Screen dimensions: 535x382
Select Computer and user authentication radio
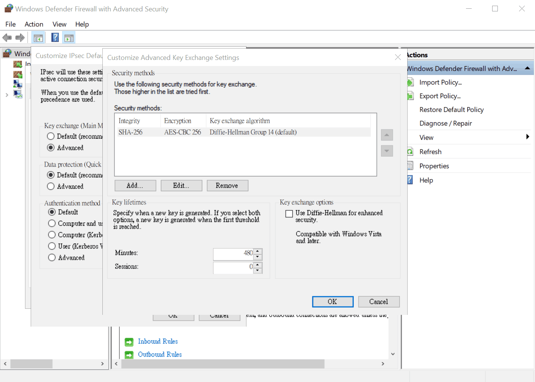[x=52, y=223]
